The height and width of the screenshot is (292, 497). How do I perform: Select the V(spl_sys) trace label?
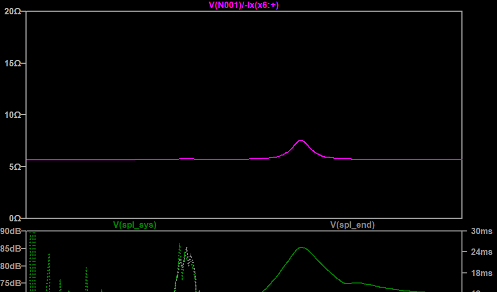135,225
